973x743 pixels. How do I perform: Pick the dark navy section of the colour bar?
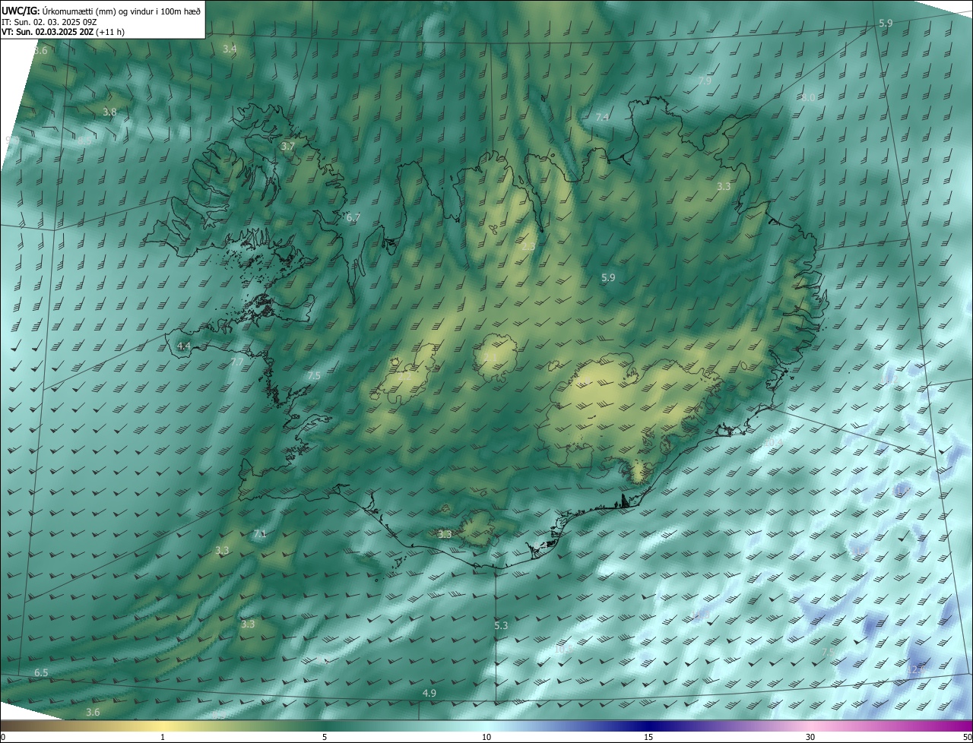(x=648, y=726)
